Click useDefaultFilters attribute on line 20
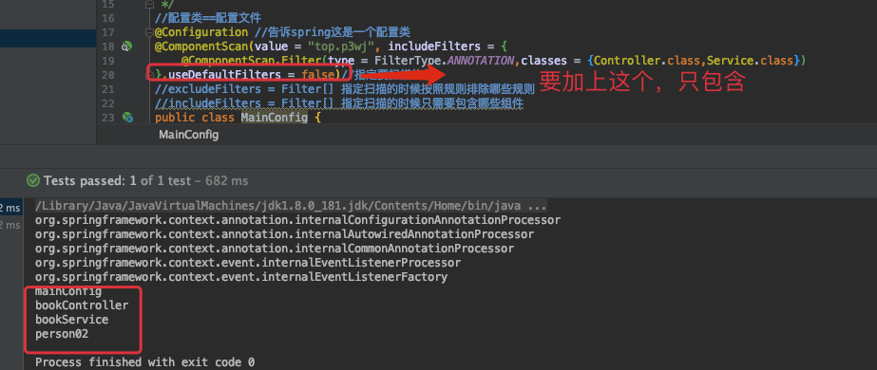The width and height of the screenshot is (877, 370). [x=224, y=75]
